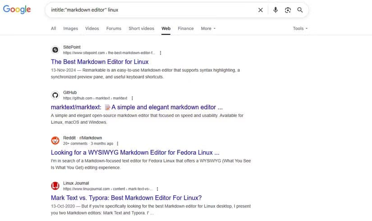The width and height of the screenshot is (372, 221).
Task: Open marktext/marktext GitHub result link
Action: [x=137, y=107]
